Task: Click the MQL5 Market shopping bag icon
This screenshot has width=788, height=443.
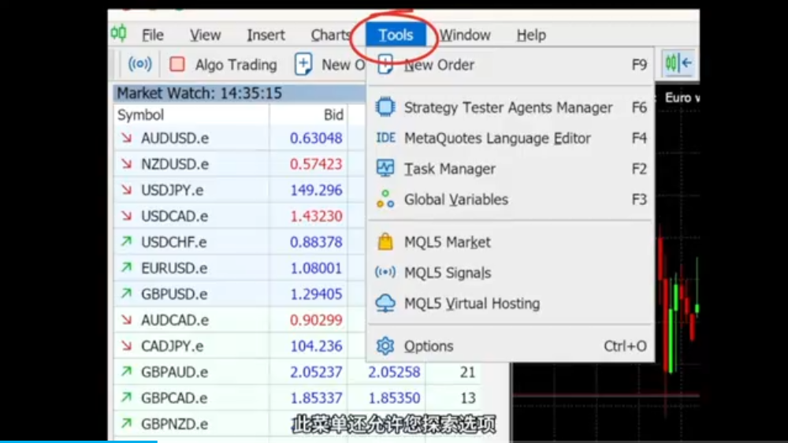Action: point(385,242)
